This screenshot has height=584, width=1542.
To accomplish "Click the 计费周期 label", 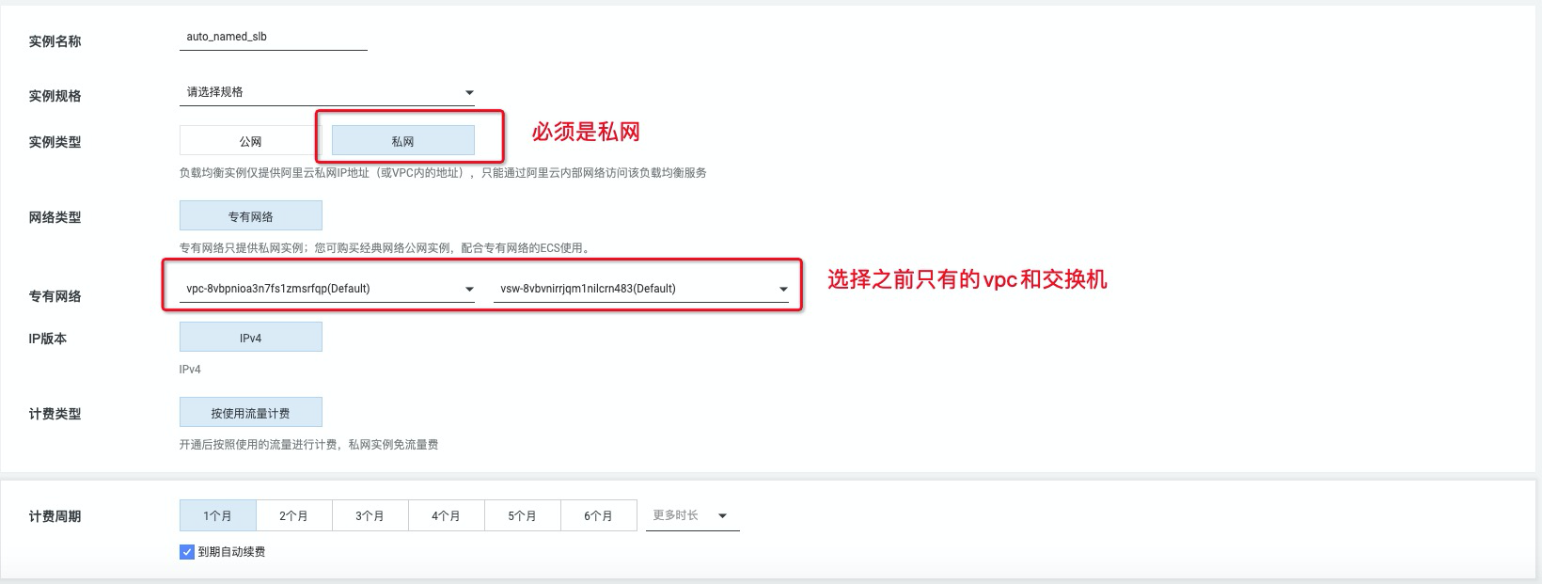I will point(55,516).
